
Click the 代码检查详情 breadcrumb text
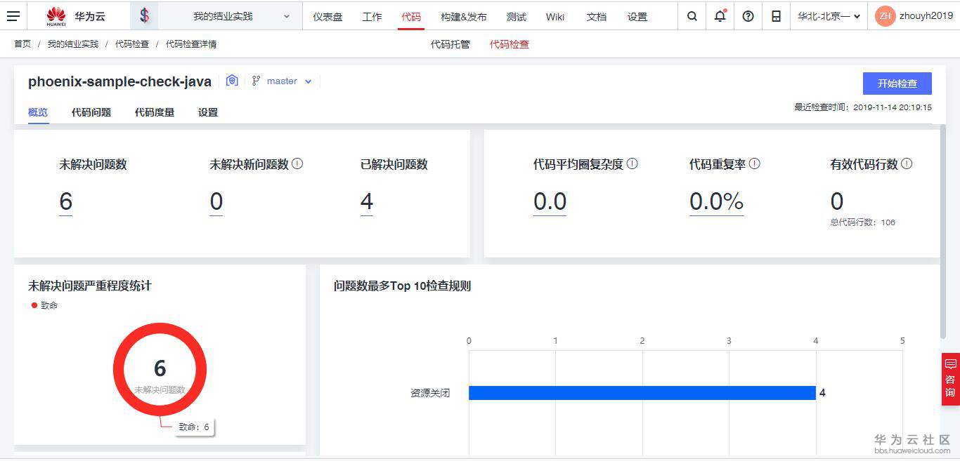click(x=191, y=44)
